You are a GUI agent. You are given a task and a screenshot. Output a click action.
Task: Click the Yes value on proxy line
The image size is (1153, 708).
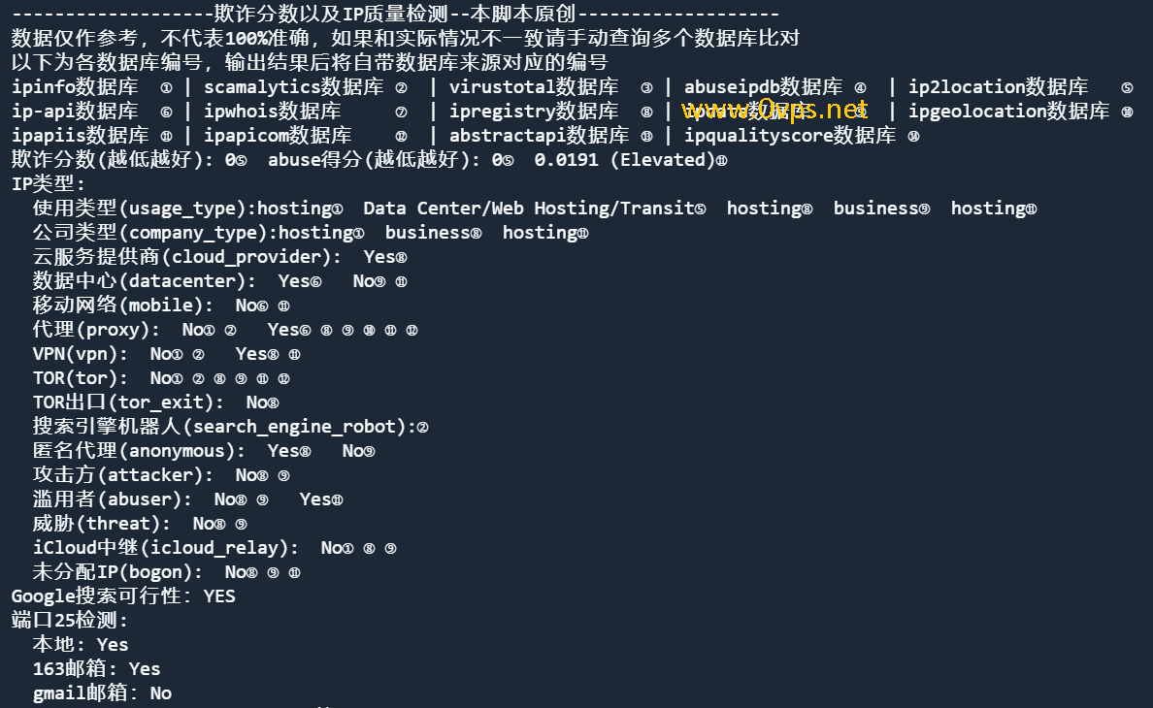(283, 329)
